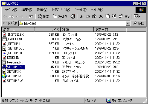Open the ヘルプ(H) menu
Screen dimensions: 148x104
pyautogui.click(x=97, y=10)
